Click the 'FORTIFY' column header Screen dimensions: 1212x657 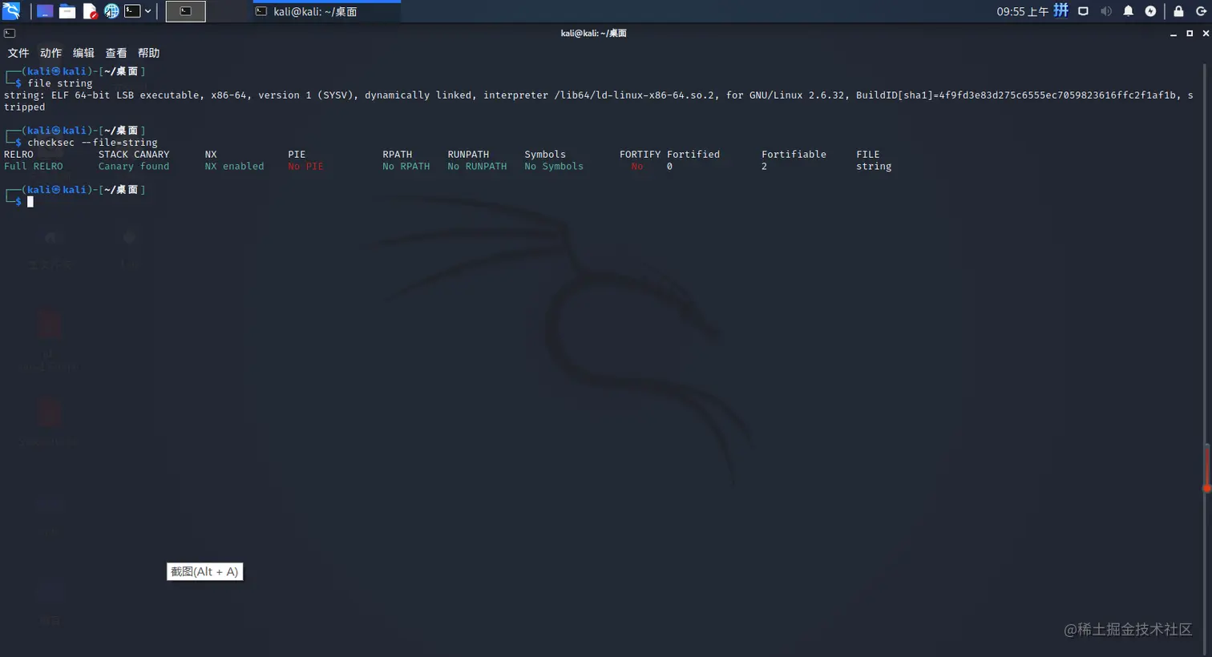(x=640, y=155)
